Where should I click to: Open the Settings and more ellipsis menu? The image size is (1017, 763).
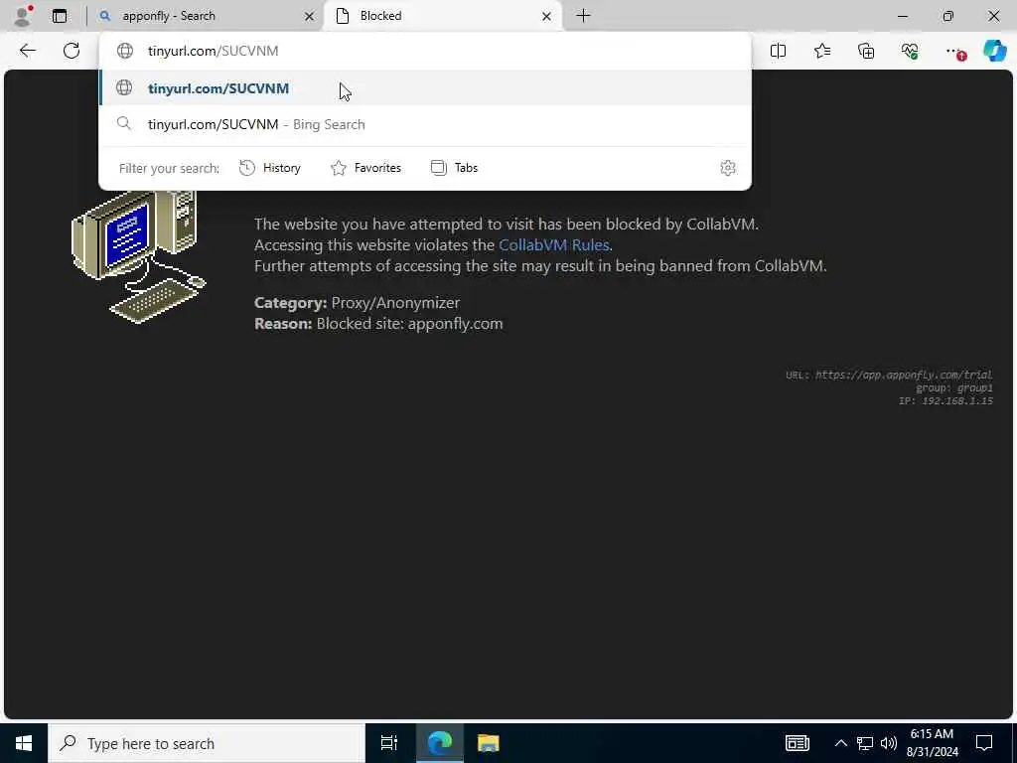point(953,51)
